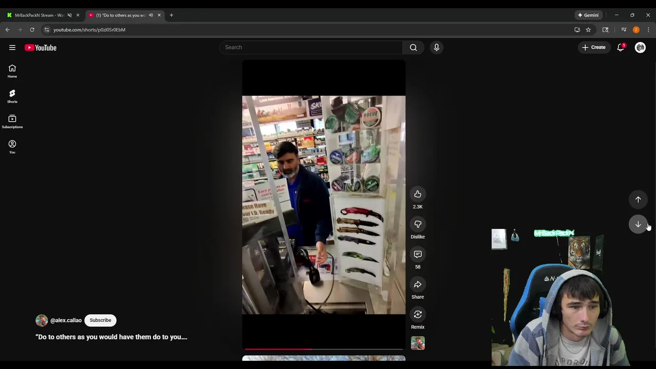Open Gemini in Chrome
The height and width of the screenshot is (369, 656).
tap(588, 15)
